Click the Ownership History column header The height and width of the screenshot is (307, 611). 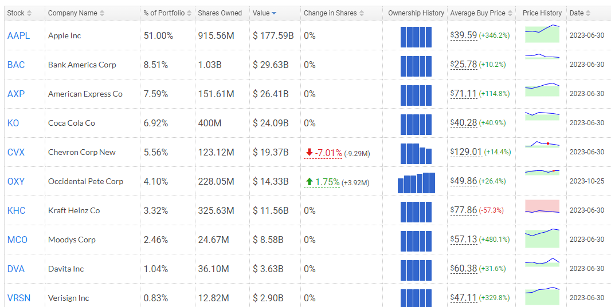[415, 13]
